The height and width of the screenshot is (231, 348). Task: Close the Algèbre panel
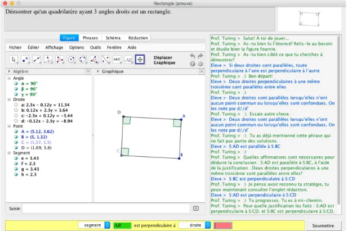point(88,71)
